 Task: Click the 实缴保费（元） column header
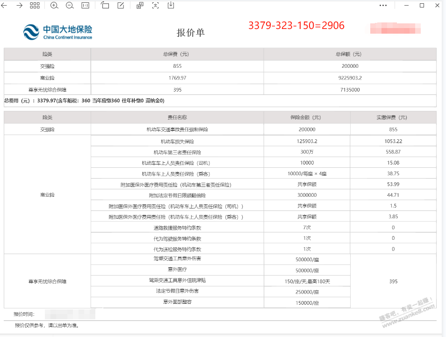click(392, 117)
